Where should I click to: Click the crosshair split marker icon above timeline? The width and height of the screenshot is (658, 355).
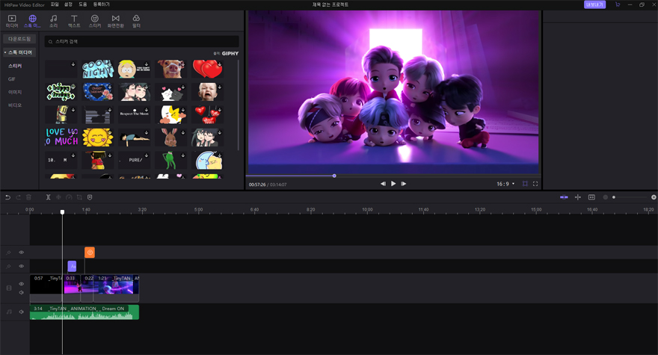pyautogui.click(x=578, y=197)
